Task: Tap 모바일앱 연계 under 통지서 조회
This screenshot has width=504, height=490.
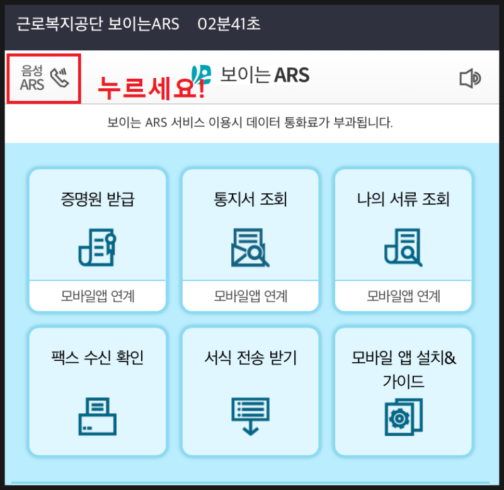Action: point(250,296)
